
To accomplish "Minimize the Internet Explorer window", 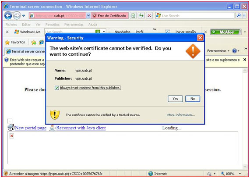I will (x=229, y=7).
